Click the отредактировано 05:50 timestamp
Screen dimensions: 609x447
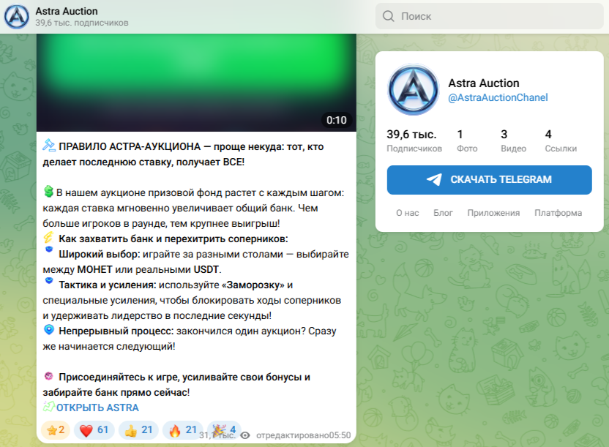tap(303, 435)
